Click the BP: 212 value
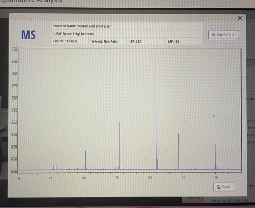The width and height of the screenshot is (255, 208). [x=136, y=42]
